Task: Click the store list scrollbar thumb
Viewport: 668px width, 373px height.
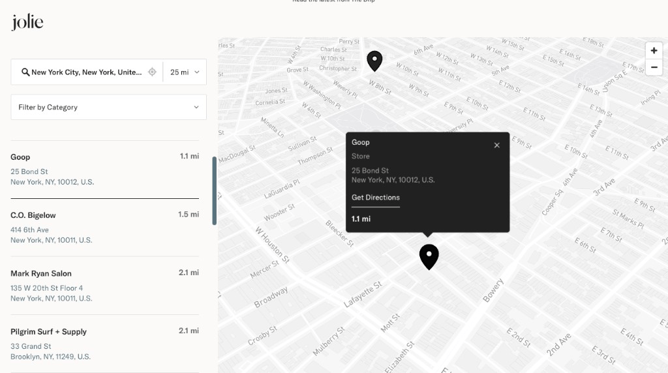Action: pos(214,191)
